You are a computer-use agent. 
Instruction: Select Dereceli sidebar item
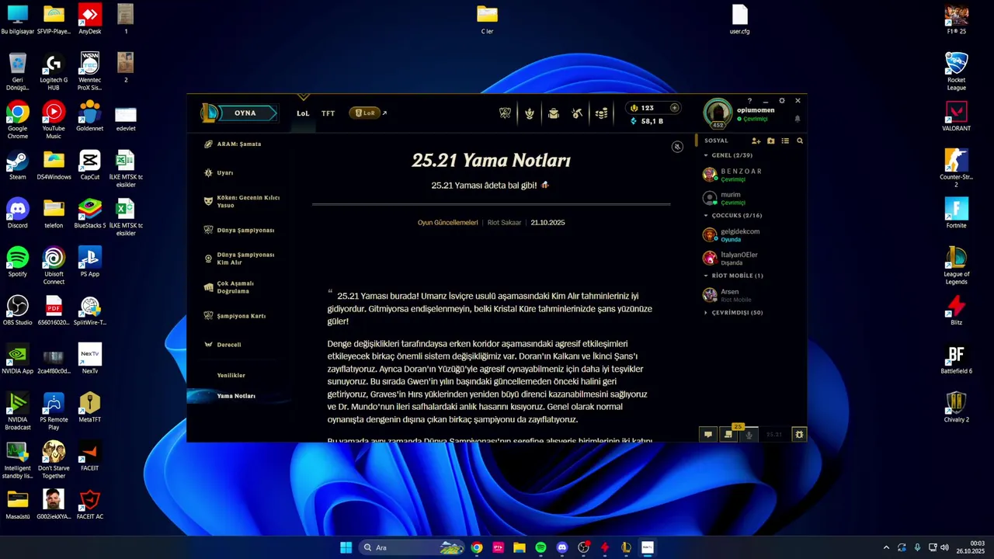click(x=229, y=345)
